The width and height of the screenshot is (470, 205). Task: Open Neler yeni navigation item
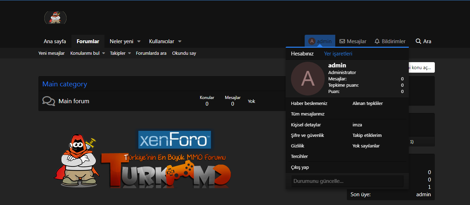pyautogui.click(x=121, y=41)
